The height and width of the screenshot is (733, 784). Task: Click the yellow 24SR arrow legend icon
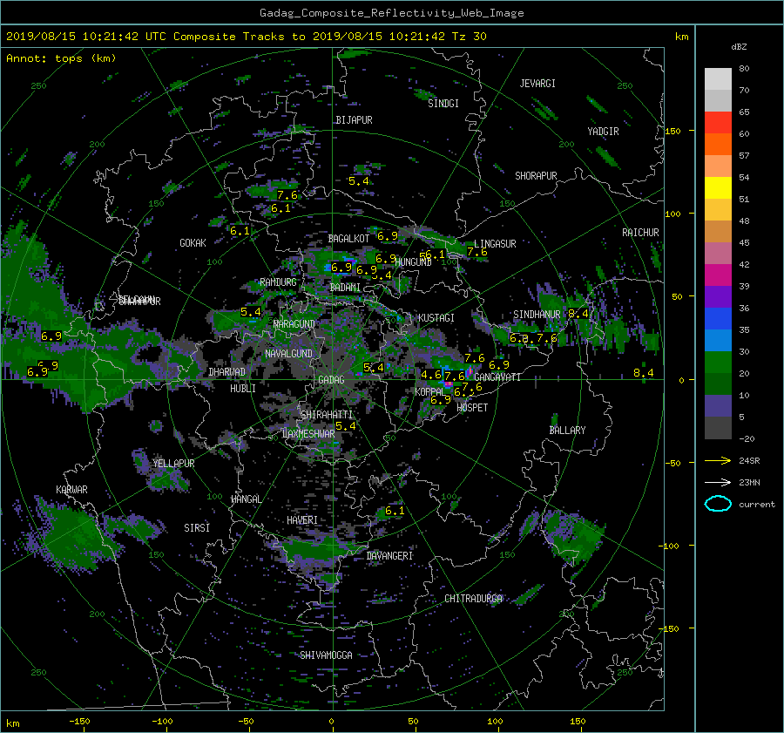[x=718, y=460]
